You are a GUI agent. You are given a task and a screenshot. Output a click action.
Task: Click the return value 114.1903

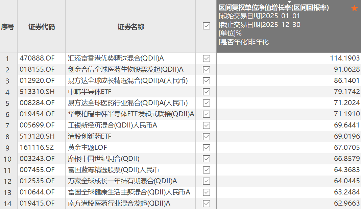(x=345, y=58)
